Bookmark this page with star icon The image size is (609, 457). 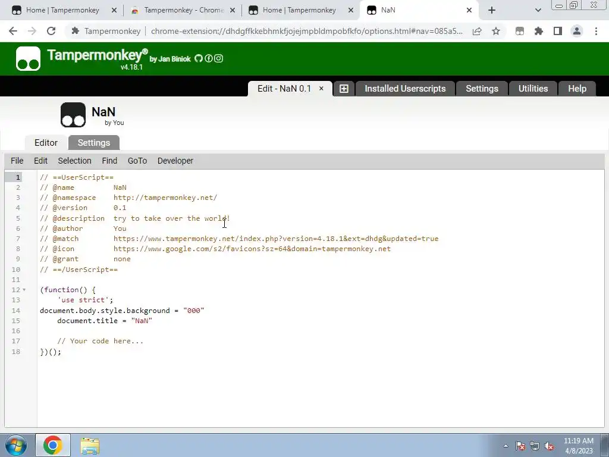[x=496, y=31]
